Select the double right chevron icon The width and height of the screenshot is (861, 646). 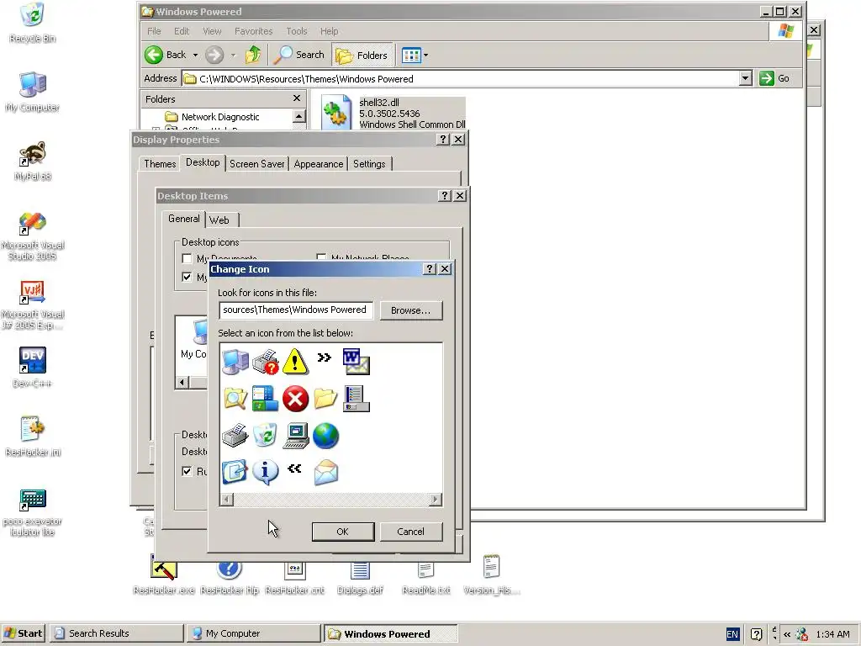click(325, 357)
